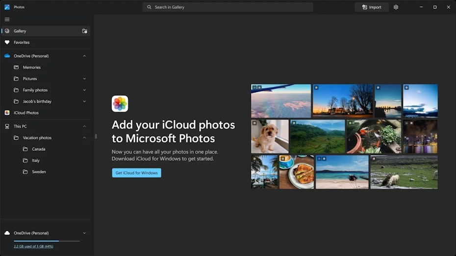Collapse the OneDrive (Personal) section
This screenshot has height=256, width=456.
[x=84, y=56]
